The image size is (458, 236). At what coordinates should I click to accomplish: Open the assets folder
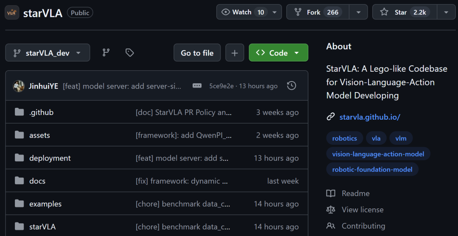(39, 135)
